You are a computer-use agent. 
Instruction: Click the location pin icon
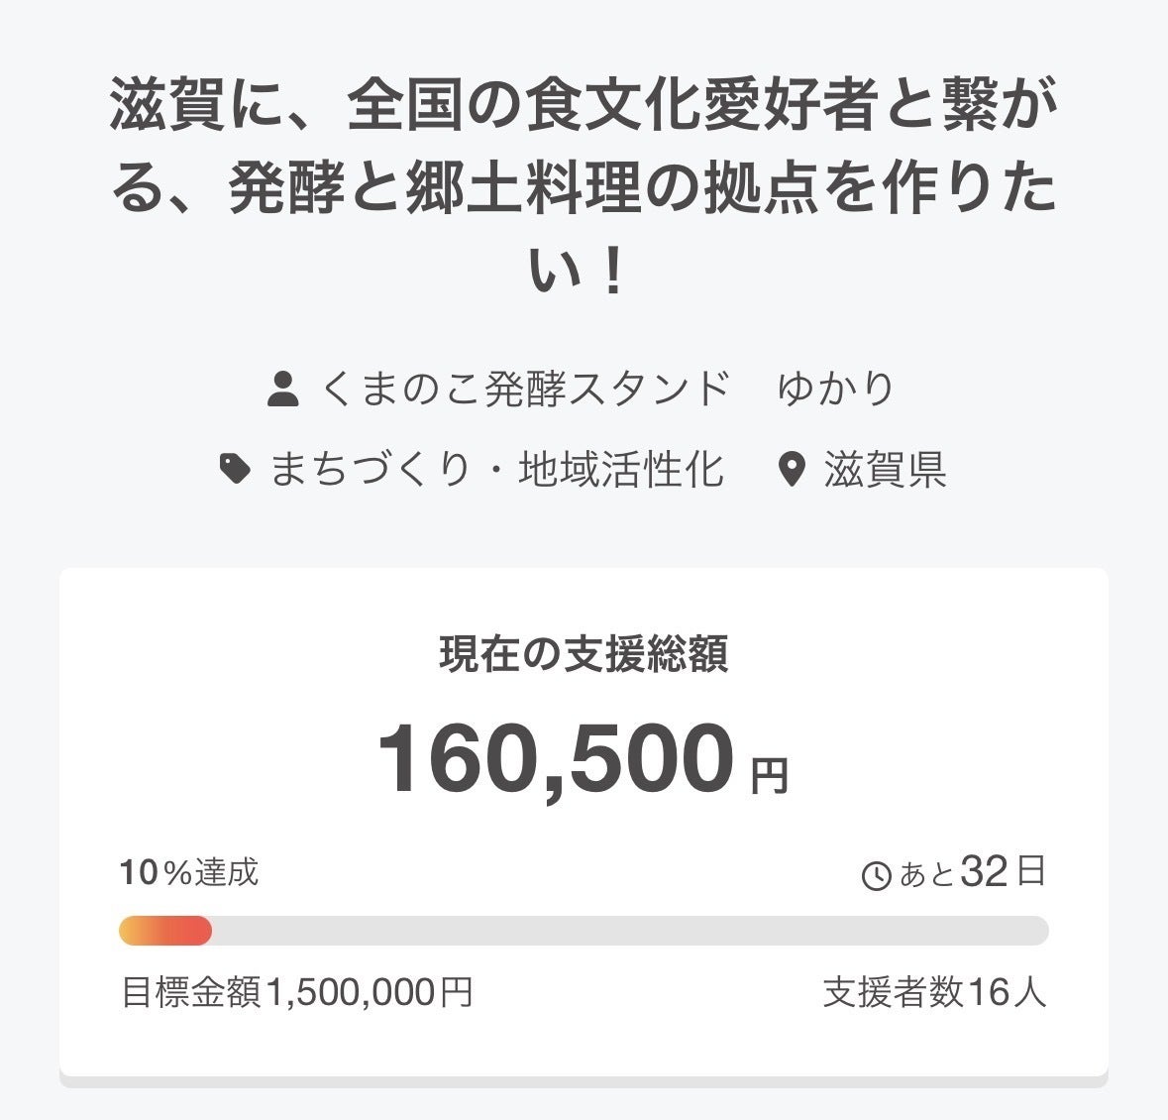click(791, 469)
